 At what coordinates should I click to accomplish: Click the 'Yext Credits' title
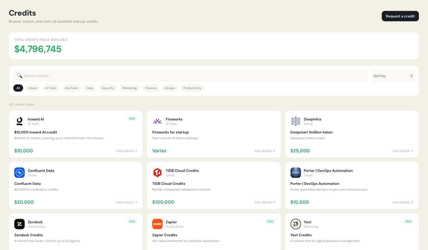301,235
